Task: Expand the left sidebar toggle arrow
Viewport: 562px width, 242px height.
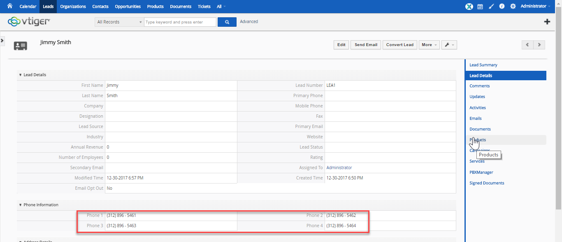Action: [x=2, y=40]
